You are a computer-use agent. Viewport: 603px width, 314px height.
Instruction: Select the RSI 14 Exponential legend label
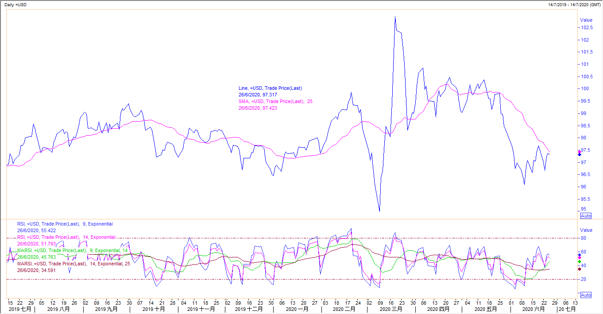(66, 237)
